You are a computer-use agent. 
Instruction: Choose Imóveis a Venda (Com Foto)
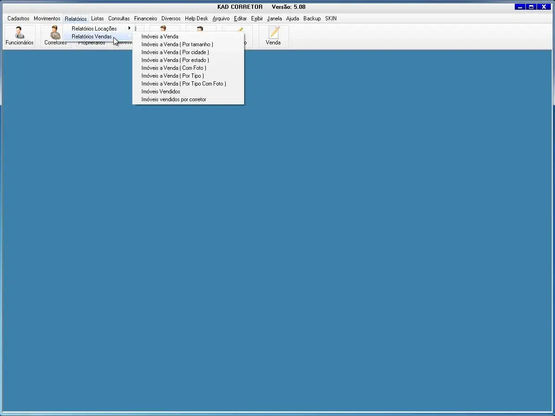(x=173, y=68)
